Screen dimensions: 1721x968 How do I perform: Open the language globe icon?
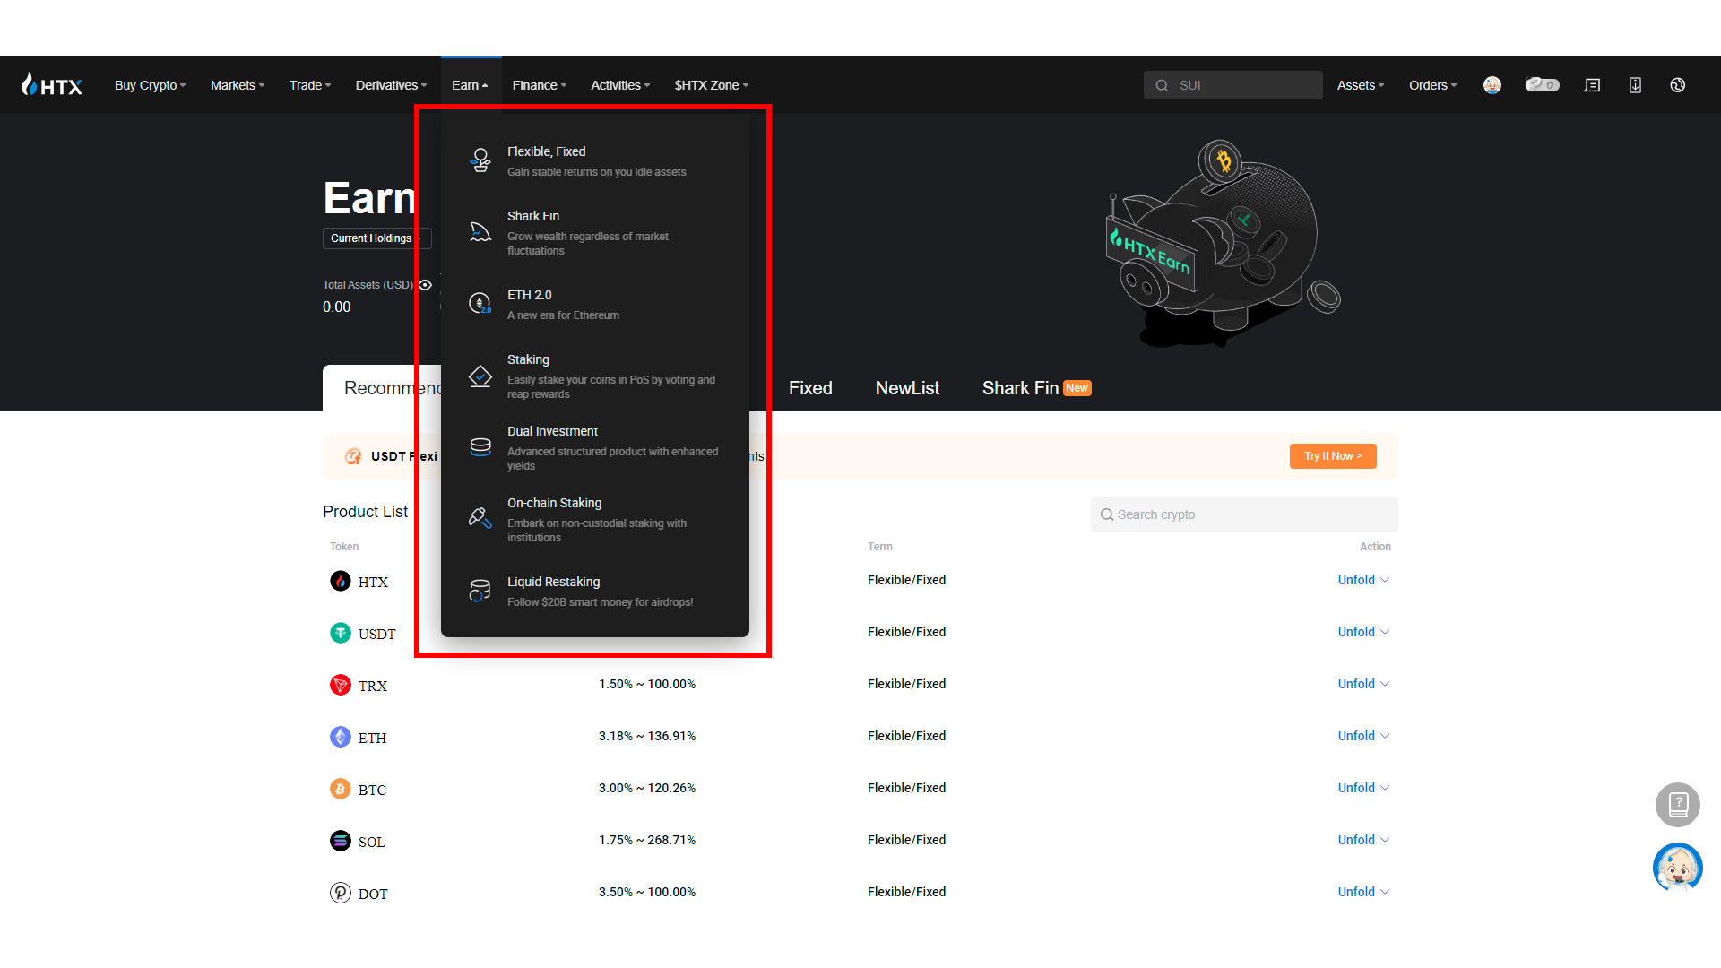pyautogui.click(x=1678, y=85)
